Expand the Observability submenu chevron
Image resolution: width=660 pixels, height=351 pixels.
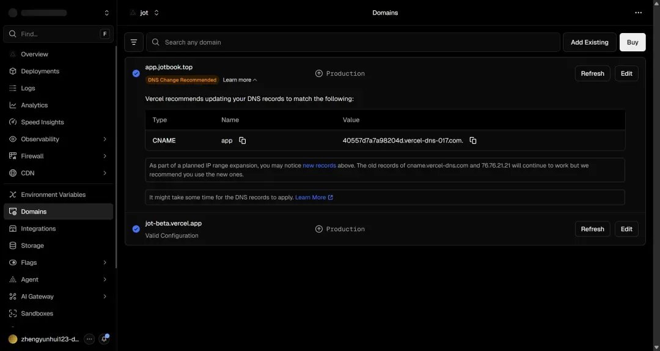click(x=105, y=139)
